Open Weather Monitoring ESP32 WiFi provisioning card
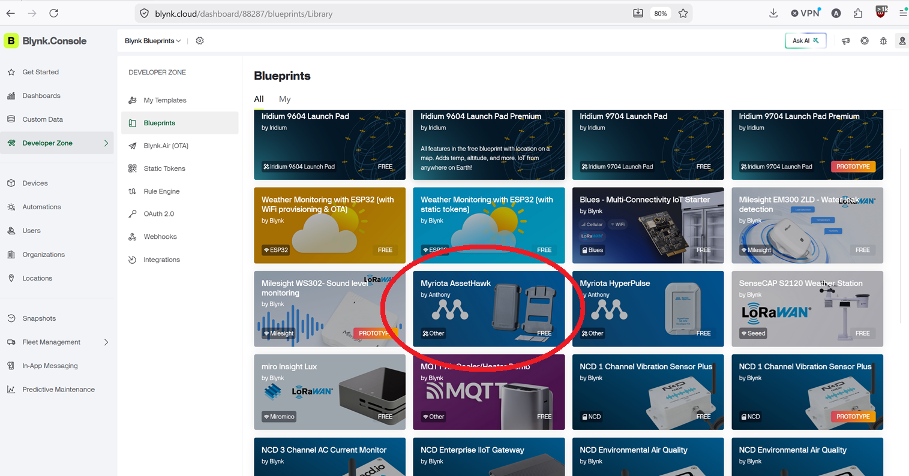Viewport: 909px width, 476px height. tap(329, 225)
